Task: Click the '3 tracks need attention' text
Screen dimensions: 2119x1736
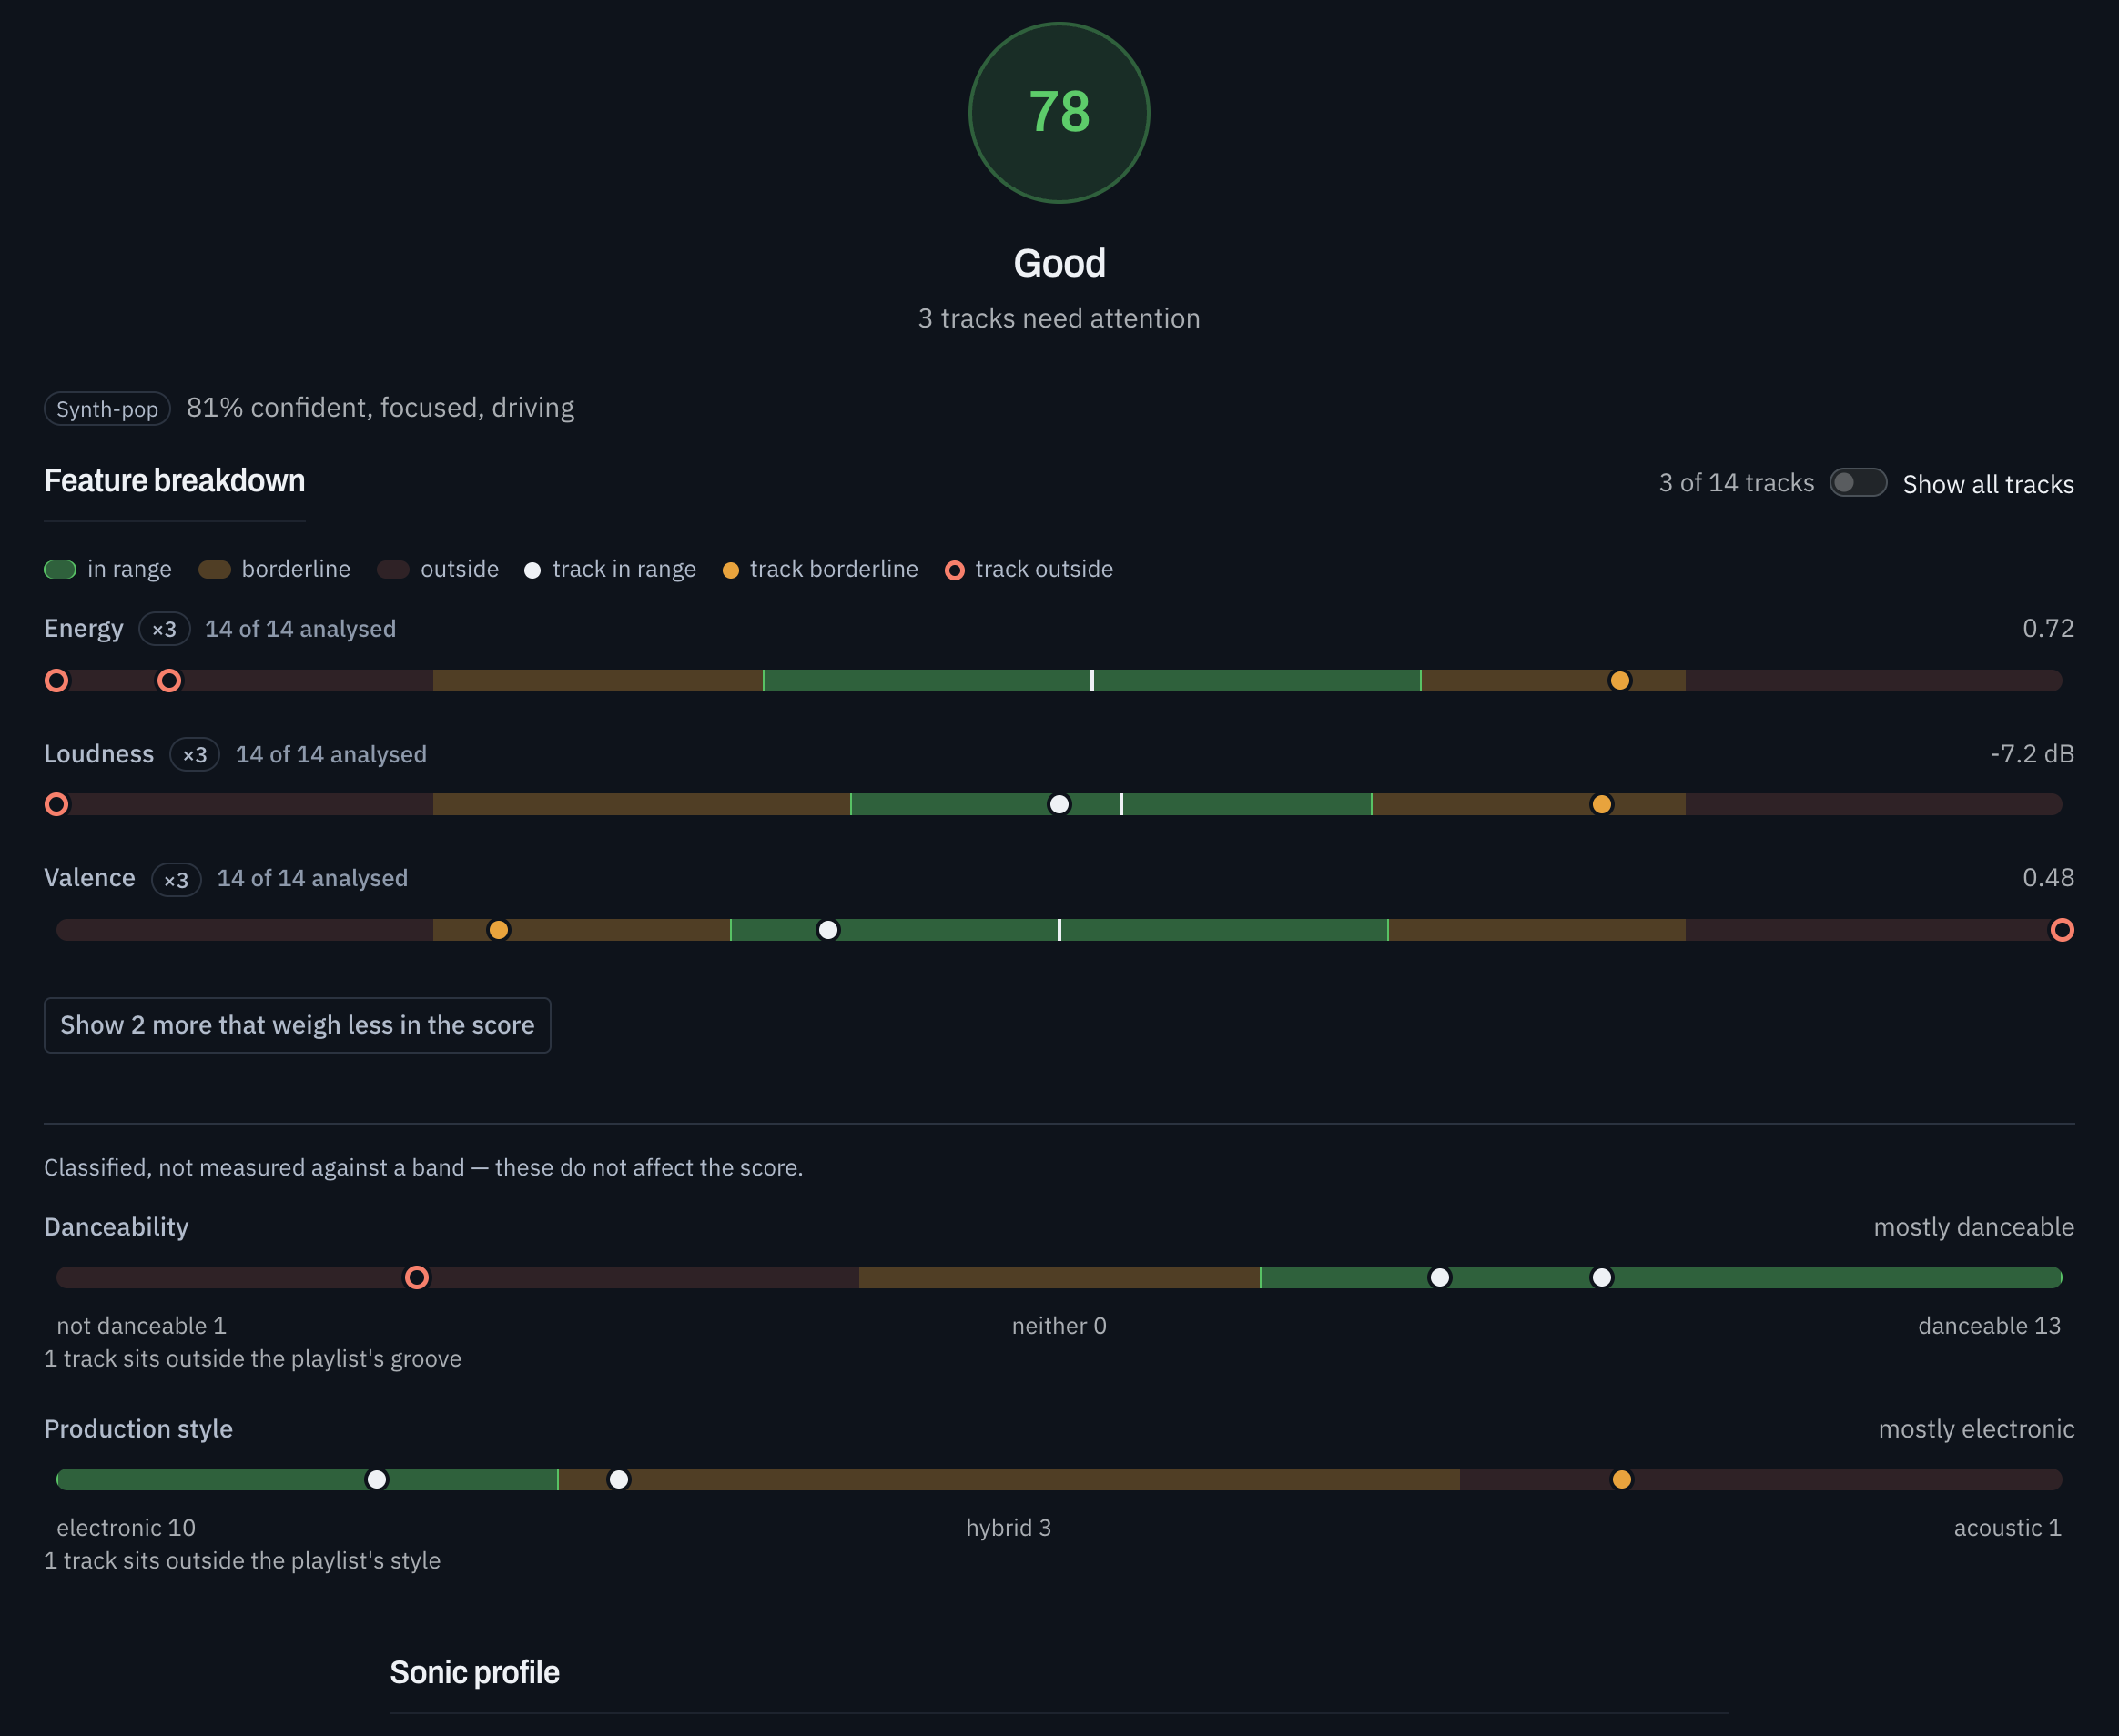Action: tap(1059, 318)
